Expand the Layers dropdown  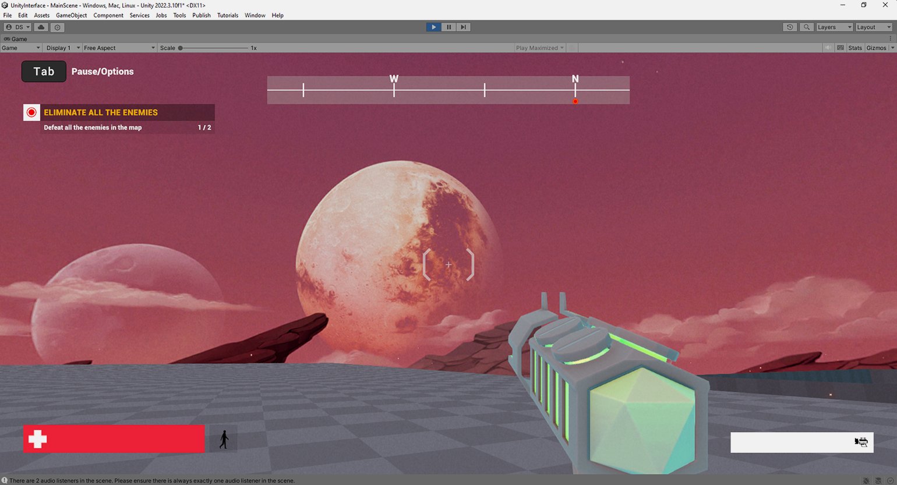tap(834, 27)
